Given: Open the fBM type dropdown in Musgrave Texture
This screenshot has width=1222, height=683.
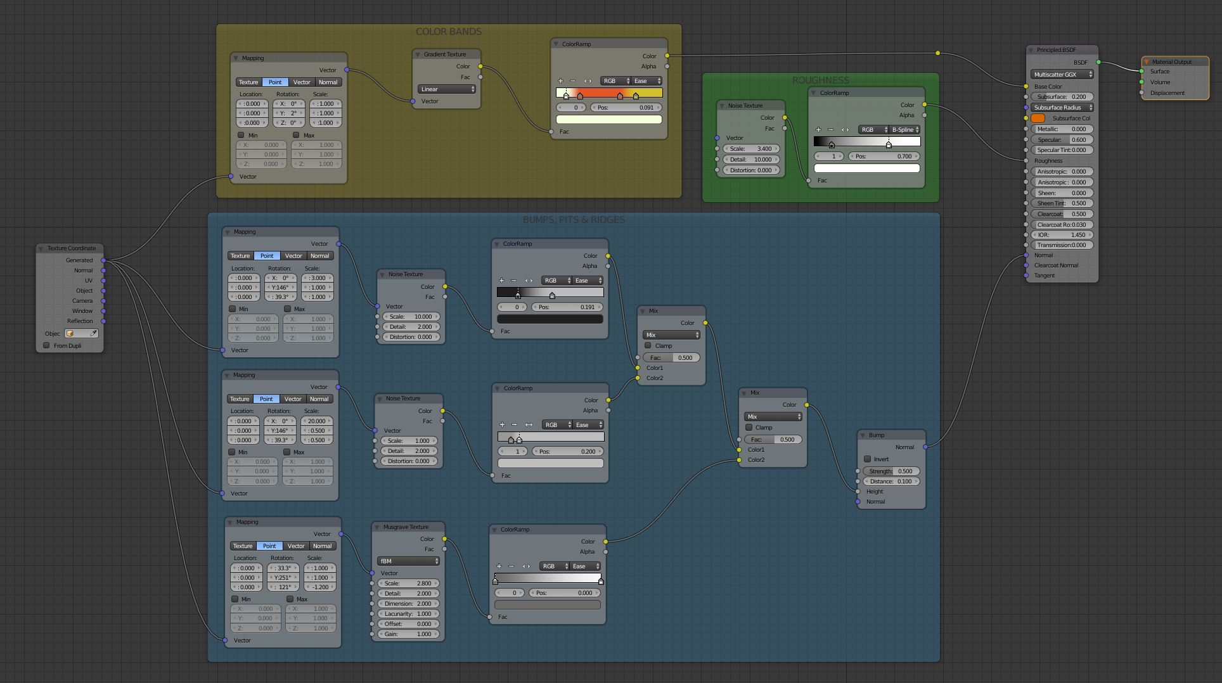Looking at the screenshot, I should tap(408, 561).
